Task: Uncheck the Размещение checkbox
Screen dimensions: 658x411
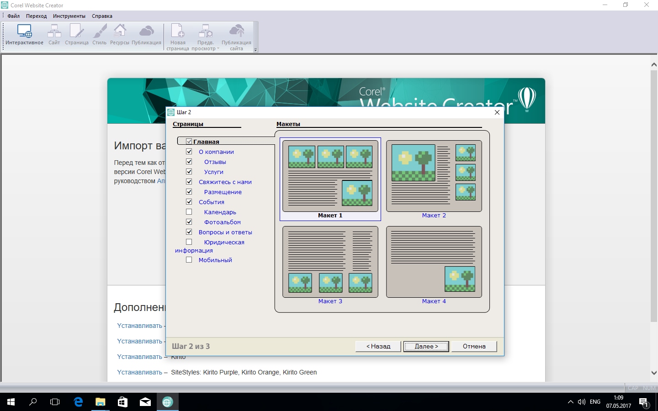Action: 189,192
